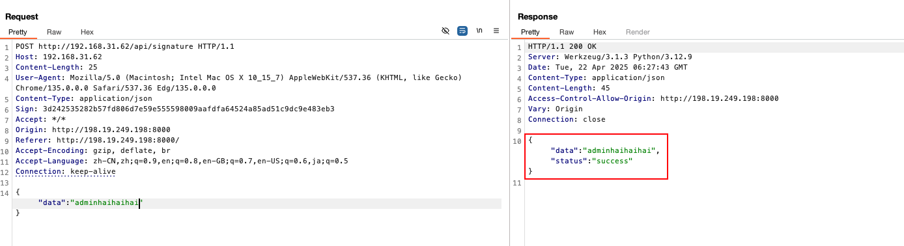The image size is (904, 246).
Task: Click the Chrome/135.0.0.0 Safari continuation line
Action: (x=116, y=89)
